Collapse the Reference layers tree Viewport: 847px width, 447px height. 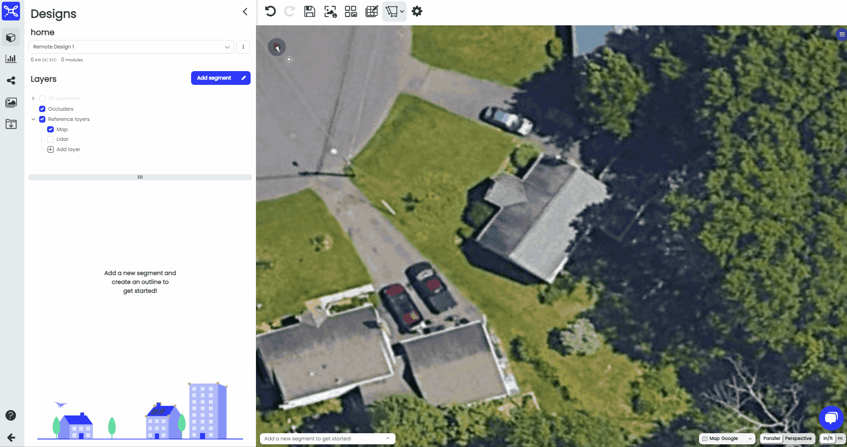point(33,119)
